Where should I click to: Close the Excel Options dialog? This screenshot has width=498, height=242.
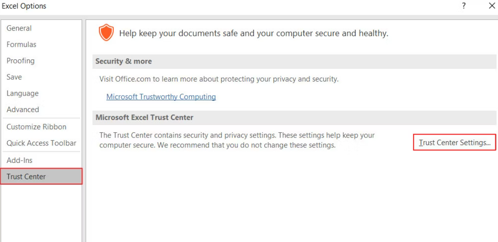(x=492, y=6)
